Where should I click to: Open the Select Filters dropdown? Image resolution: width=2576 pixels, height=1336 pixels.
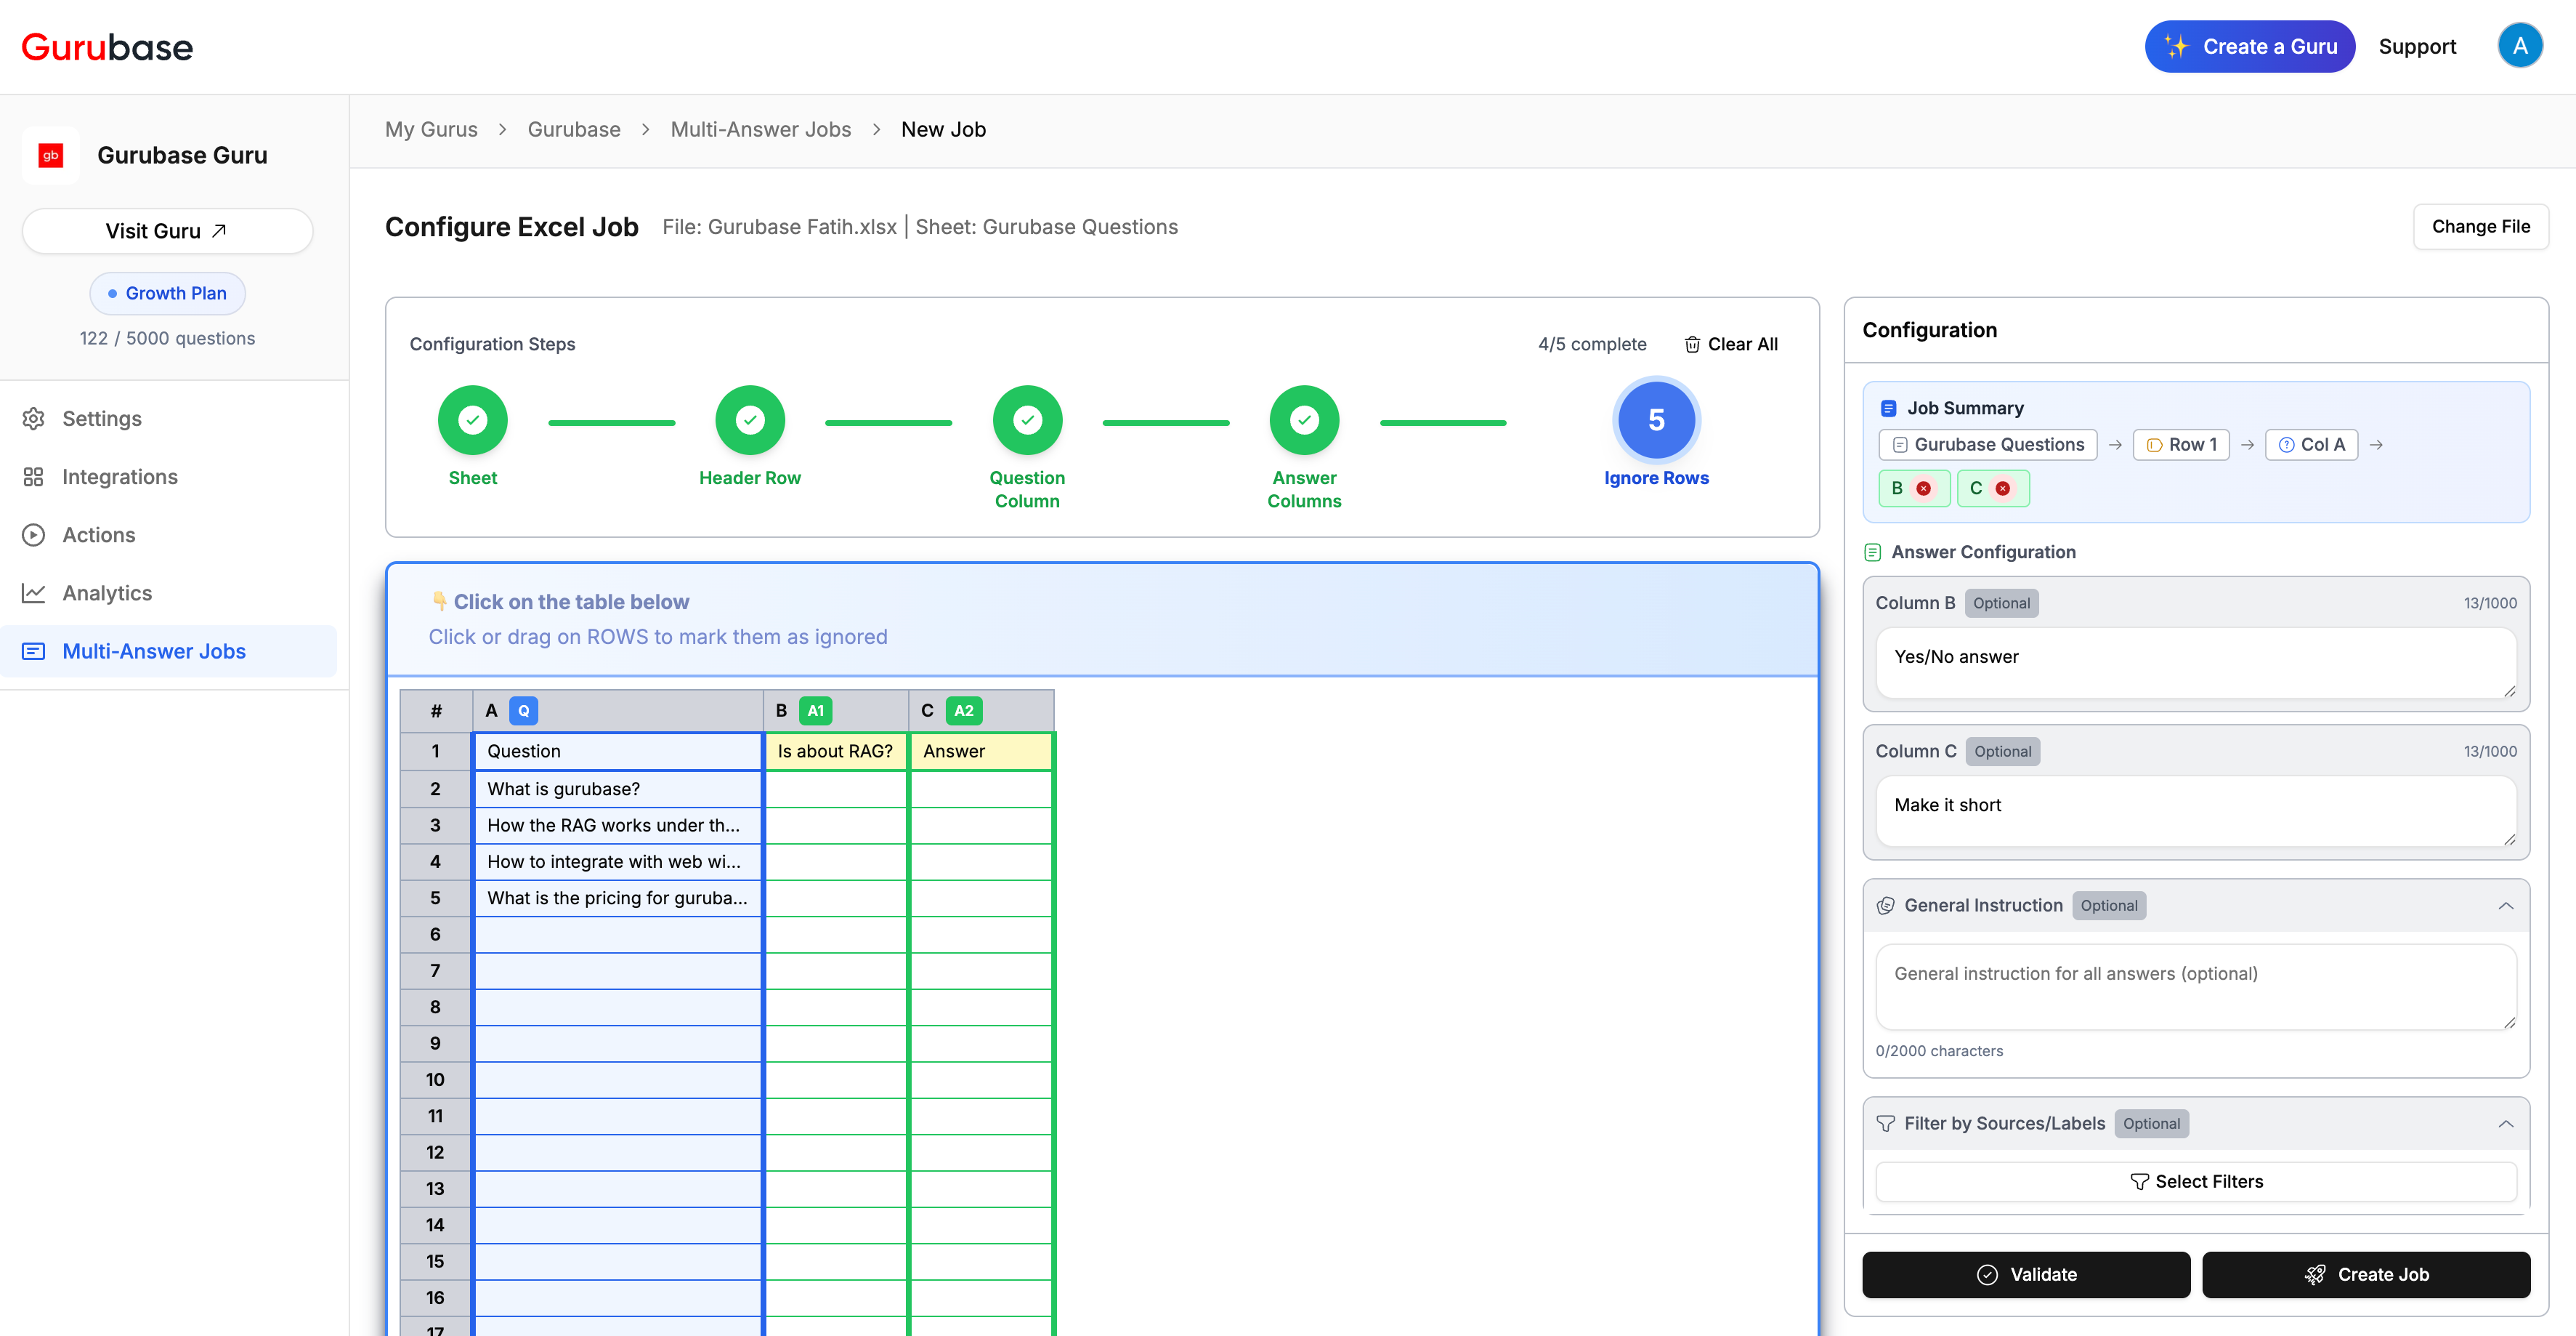coord(2196,1182)
